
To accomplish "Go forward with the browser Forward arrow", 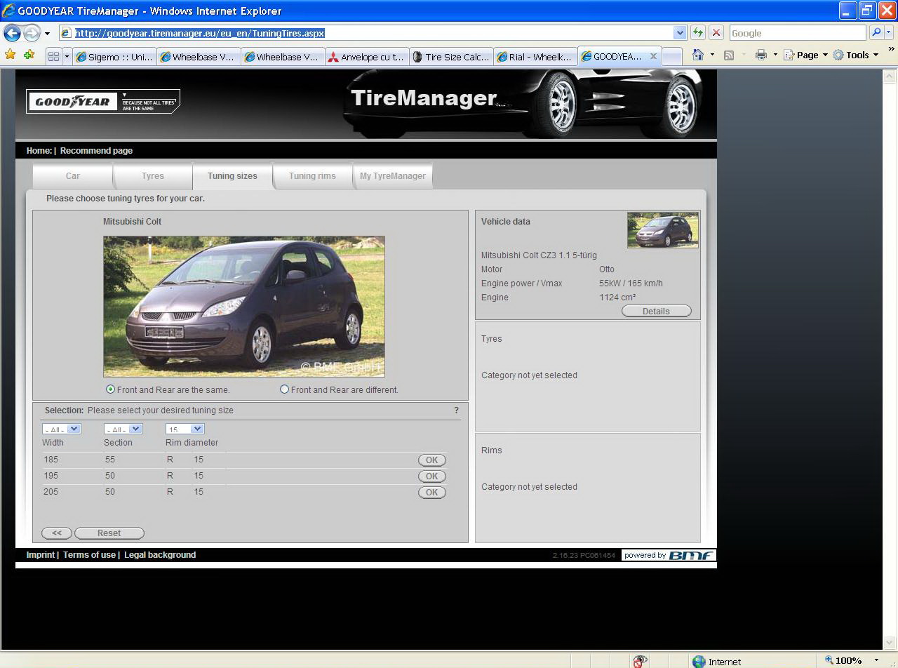I will click(x=32, y=33).
